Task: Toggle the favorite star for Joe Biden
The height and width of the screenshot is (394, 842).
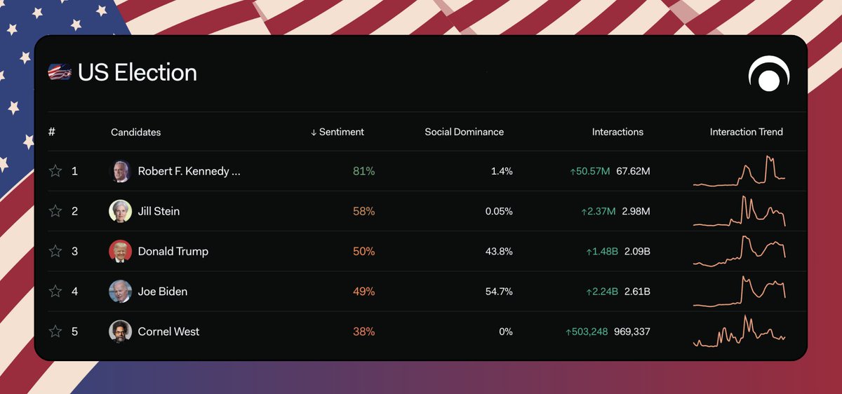Action: tap(55, 291)
